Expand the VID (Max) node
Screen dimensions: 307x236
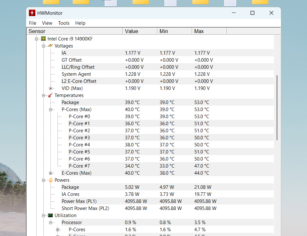click(x=50, y=88)
